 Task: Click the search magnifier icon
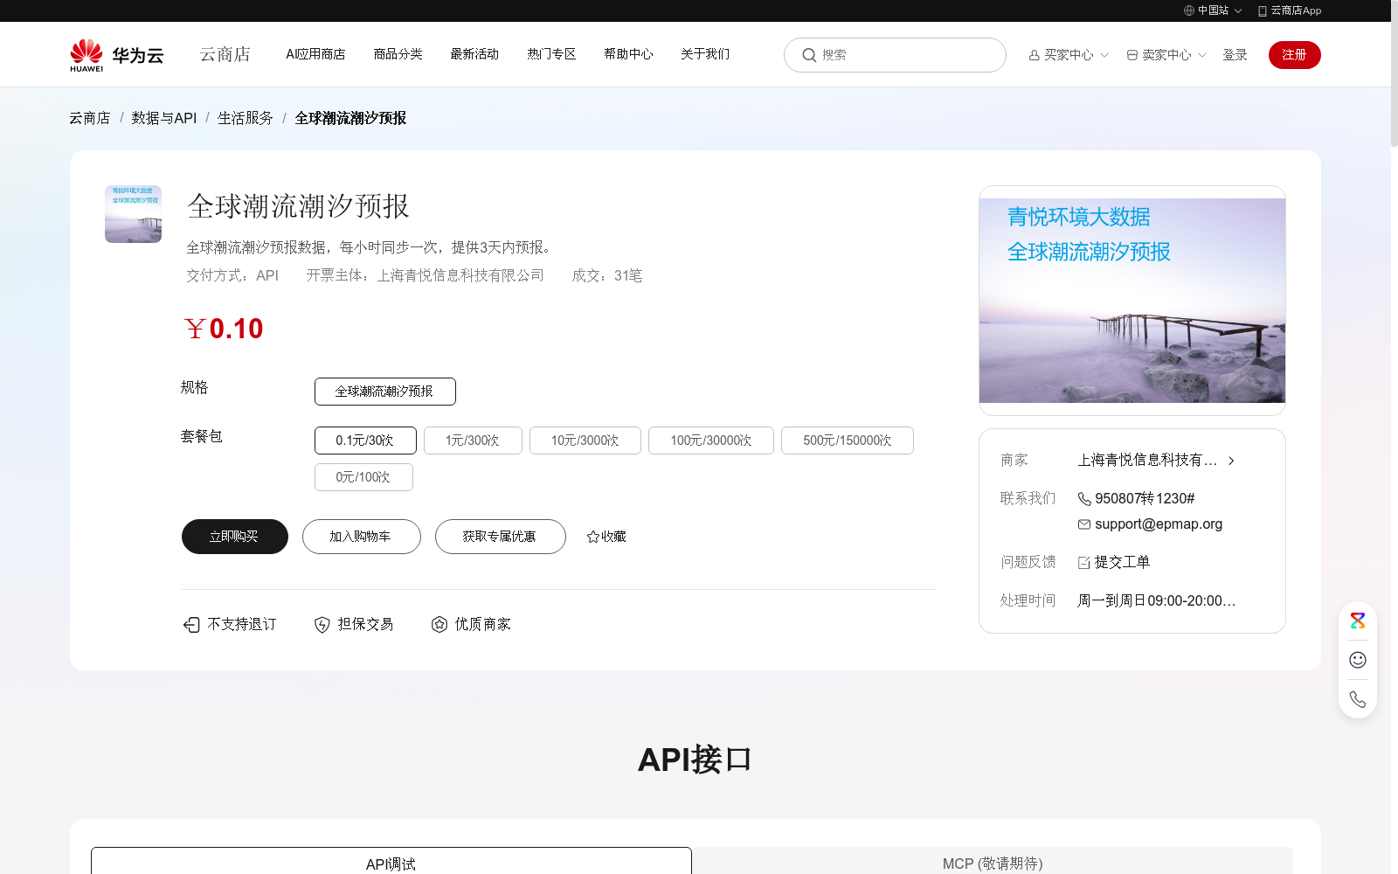coord(809,54)
